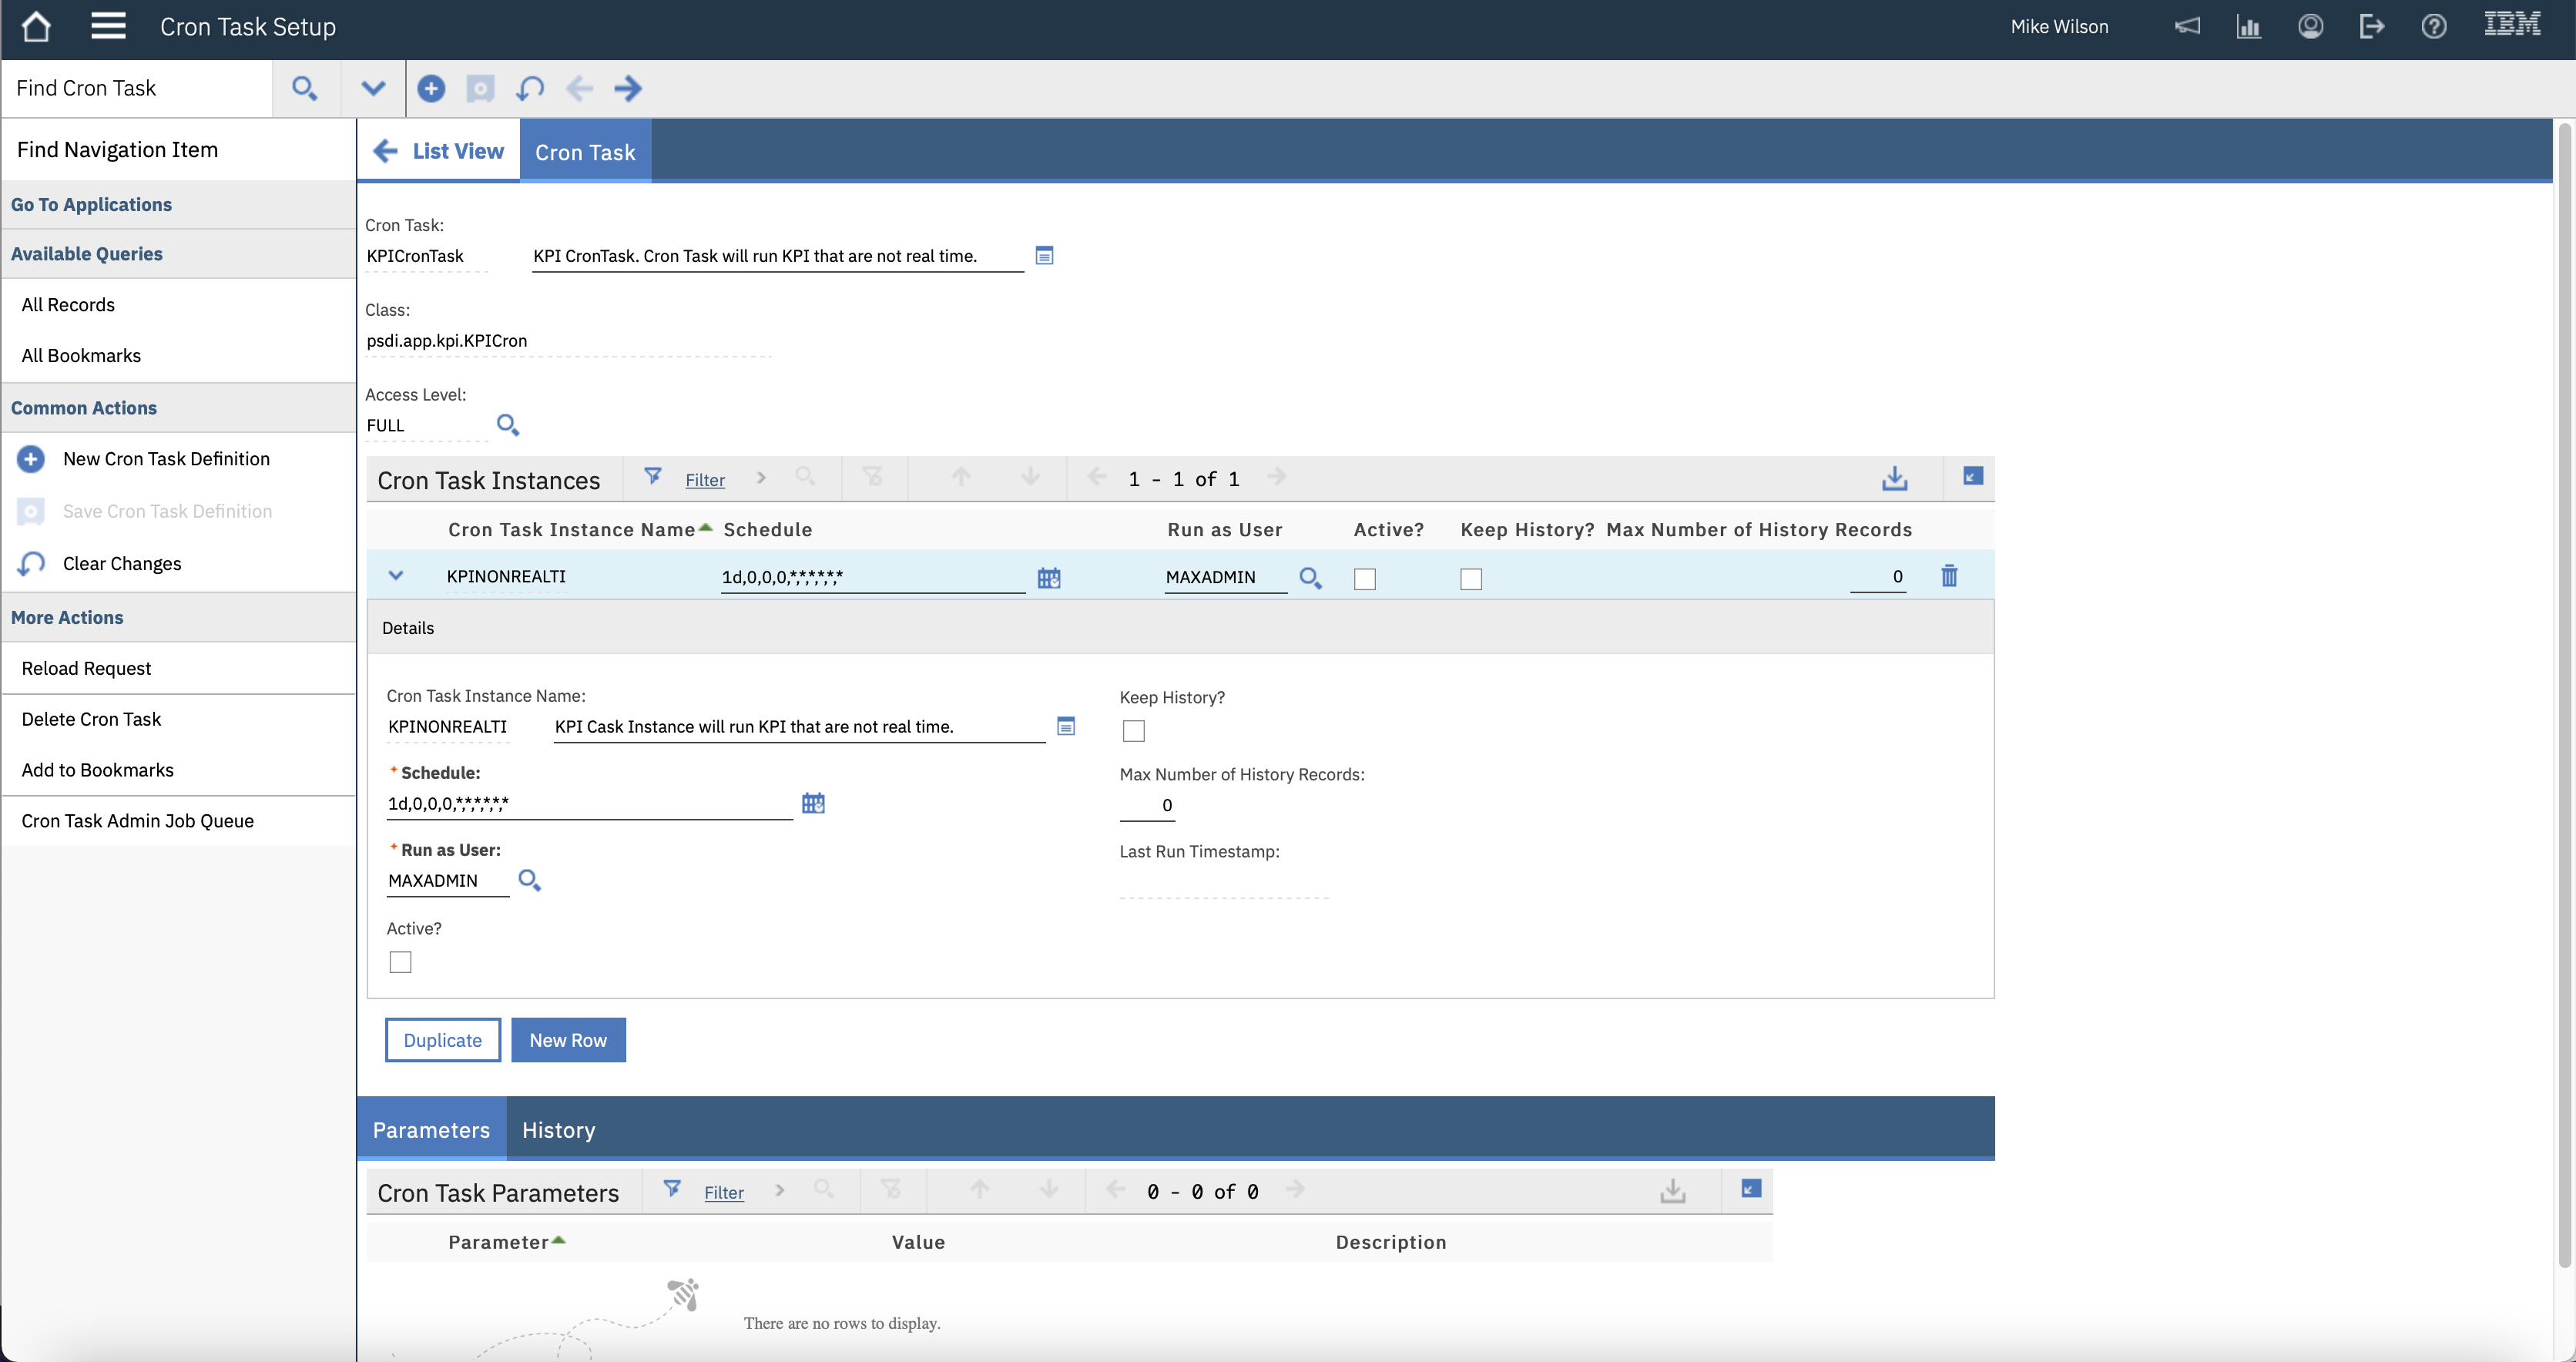Toggle Active checkbox in KPINONREALTI table row

tap(1364, 579)
